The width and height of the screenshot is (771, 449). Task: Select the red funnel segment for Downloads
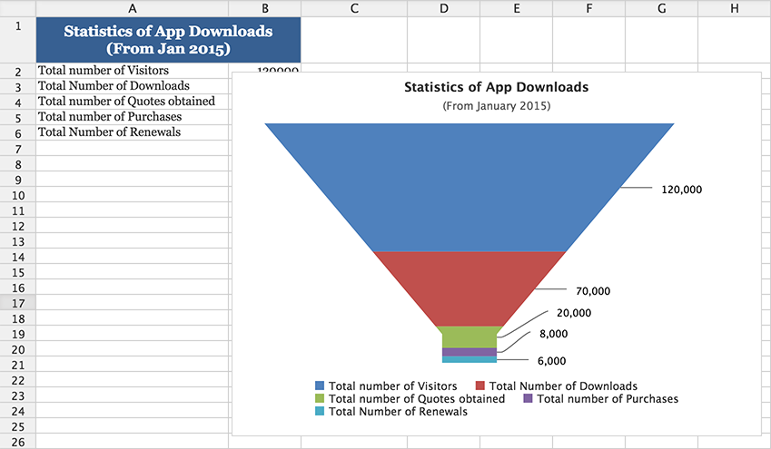(x=469, y=287)
